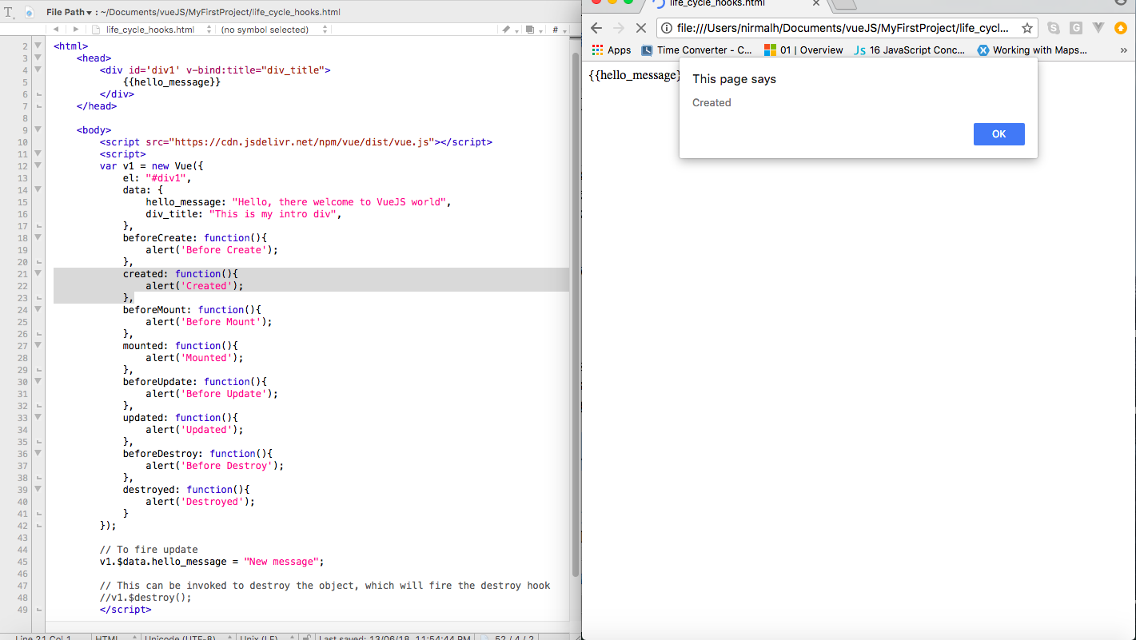Click the alert('Created'); code line

coord(194,286)
